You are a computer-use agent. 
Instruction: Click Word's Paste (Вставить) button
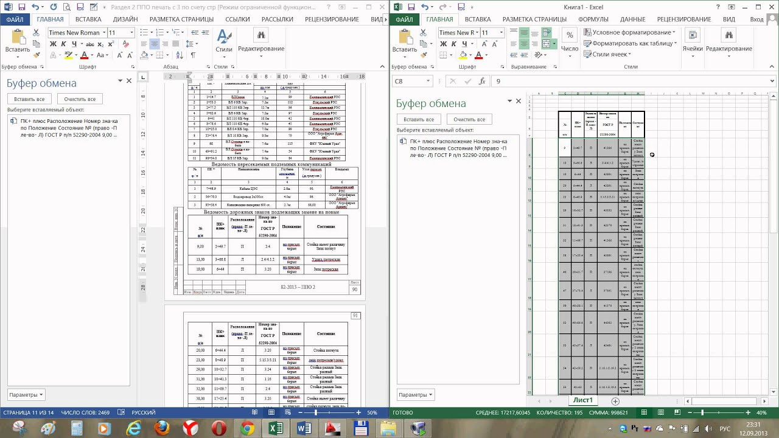[17, 41]
